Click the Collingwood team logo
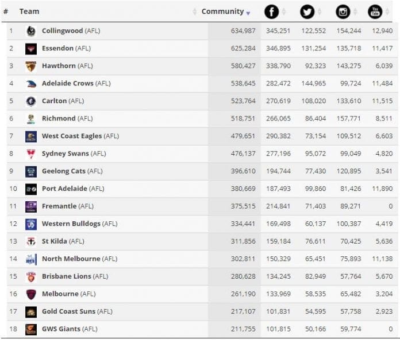Screen dimensions: 400x340 tap(31, 31)
